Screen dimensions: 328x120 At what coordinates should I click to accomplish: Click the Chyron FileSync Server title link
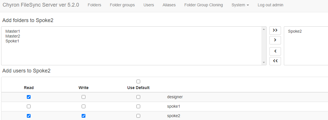[x=41, y=5]
